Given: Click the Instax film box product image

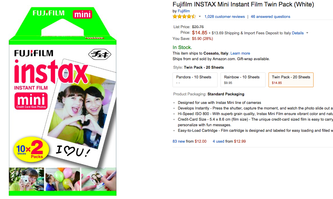Looking at the screenshot, I should (62, 103).
